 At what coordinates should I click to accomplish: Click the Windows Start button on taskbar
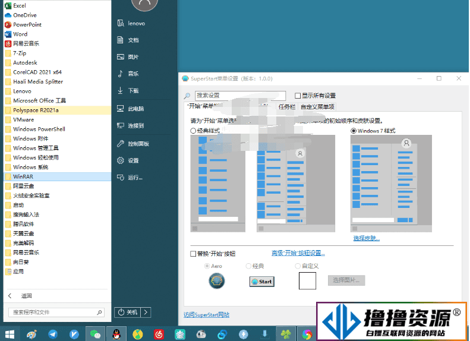pos(10,334)
